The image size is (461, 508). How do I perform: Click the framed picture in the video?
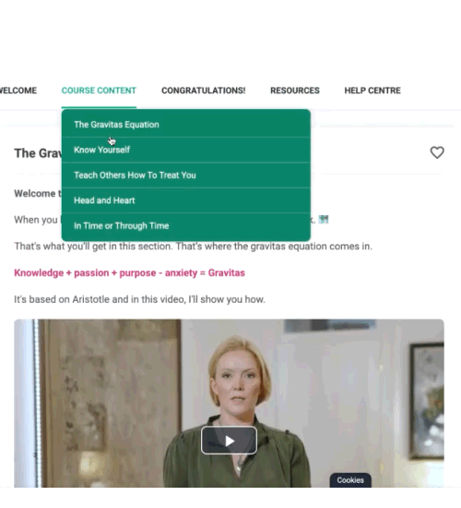(x=427, y=401)
